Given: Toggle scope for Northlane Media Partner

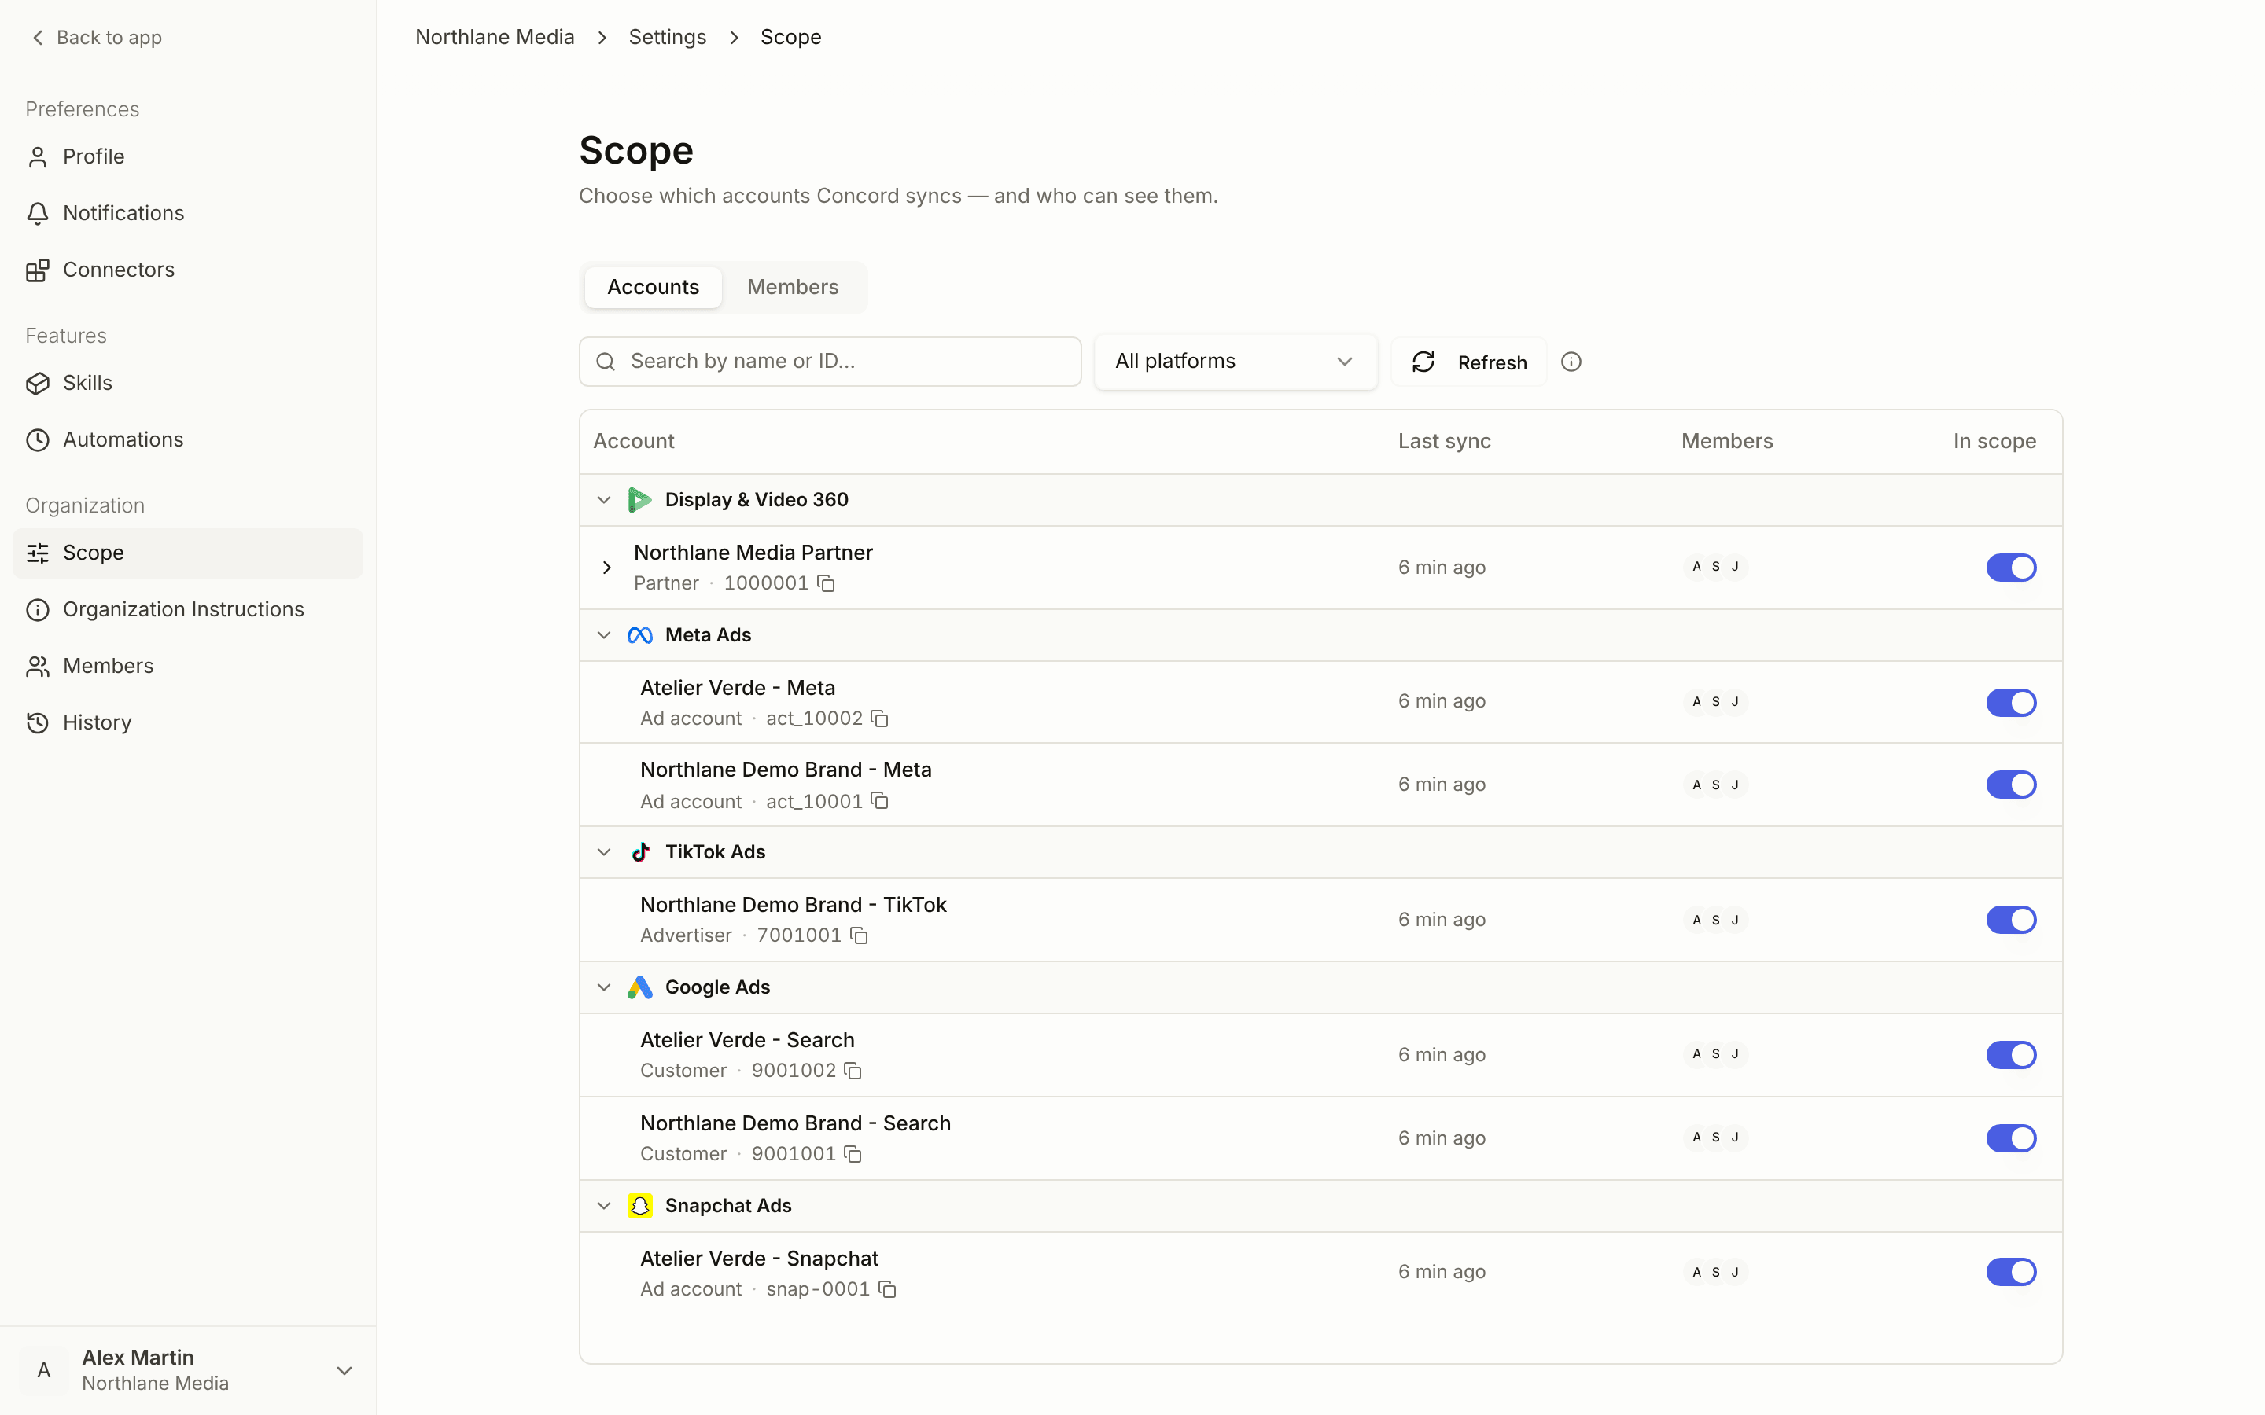Looking at the screenshot, I should point(2010,567).
